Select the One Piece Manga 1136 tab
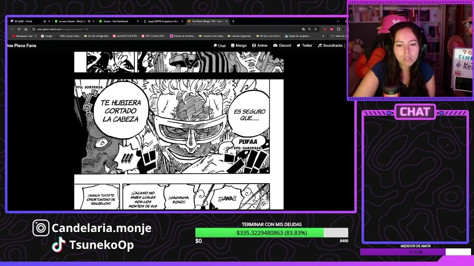The image size is (474, 266). (207, 21)
